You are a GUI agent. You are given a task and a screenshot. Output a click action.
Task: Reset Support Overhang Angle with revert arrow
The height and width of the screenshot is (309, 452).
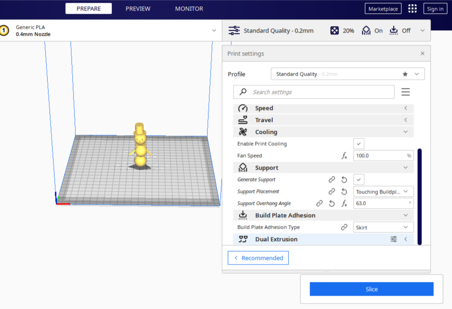(x=332, y=204)
